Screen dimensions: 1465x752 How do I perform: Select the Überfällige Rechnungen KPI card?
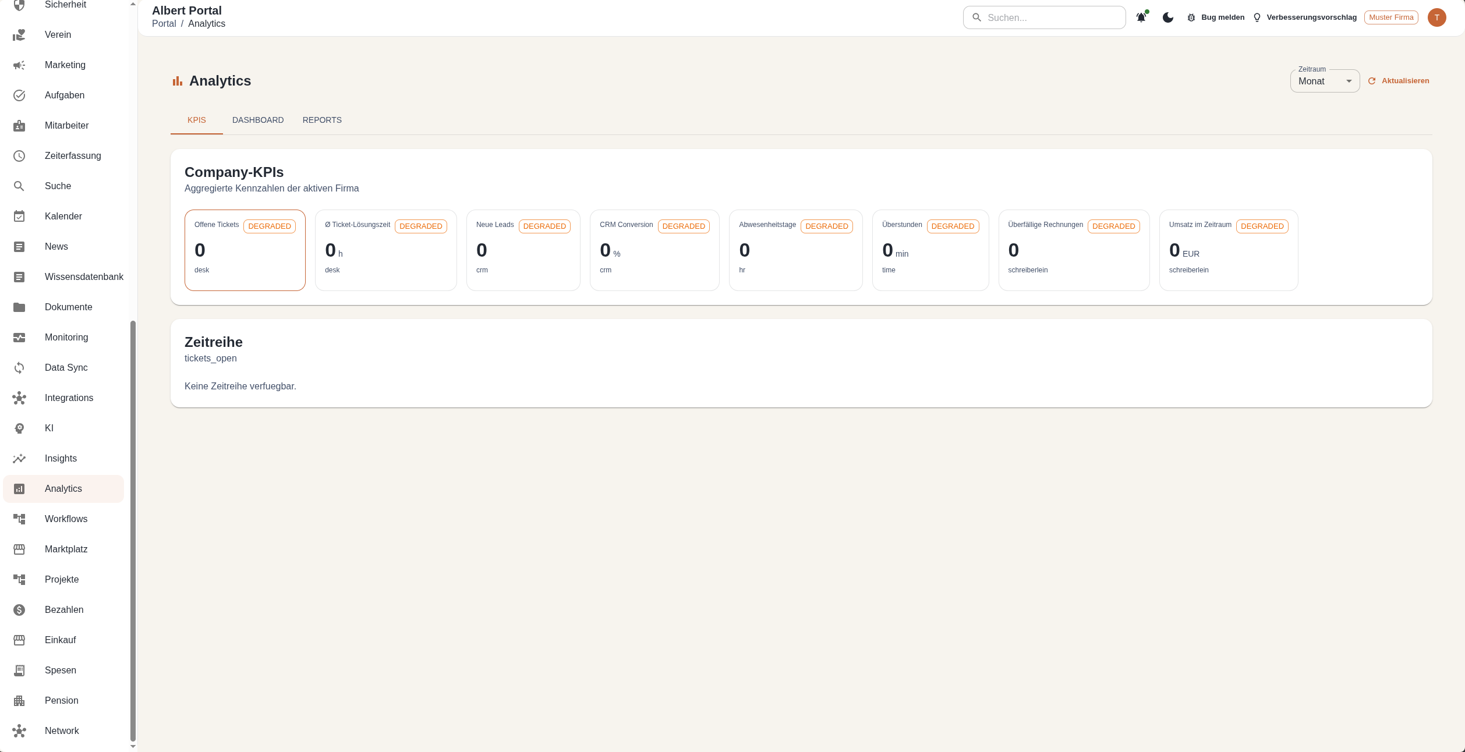[x=1074, y=250]
